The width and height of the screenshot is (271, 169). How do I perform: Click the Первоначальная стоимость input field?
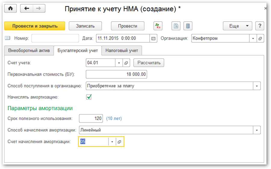[x=116, y=74]
